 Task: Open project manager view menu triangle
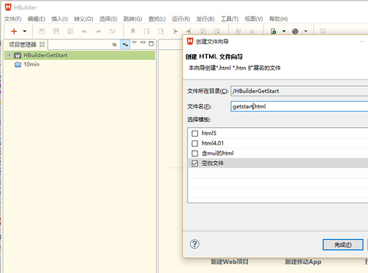(x=134, y=42)
